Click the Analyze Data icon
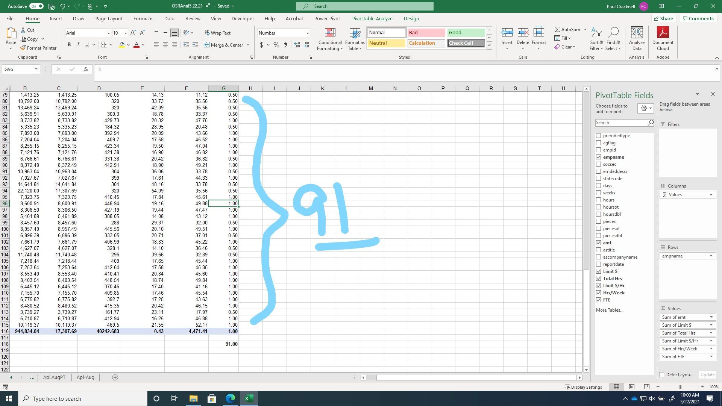 pyautogui.click(x=637, y=33)
